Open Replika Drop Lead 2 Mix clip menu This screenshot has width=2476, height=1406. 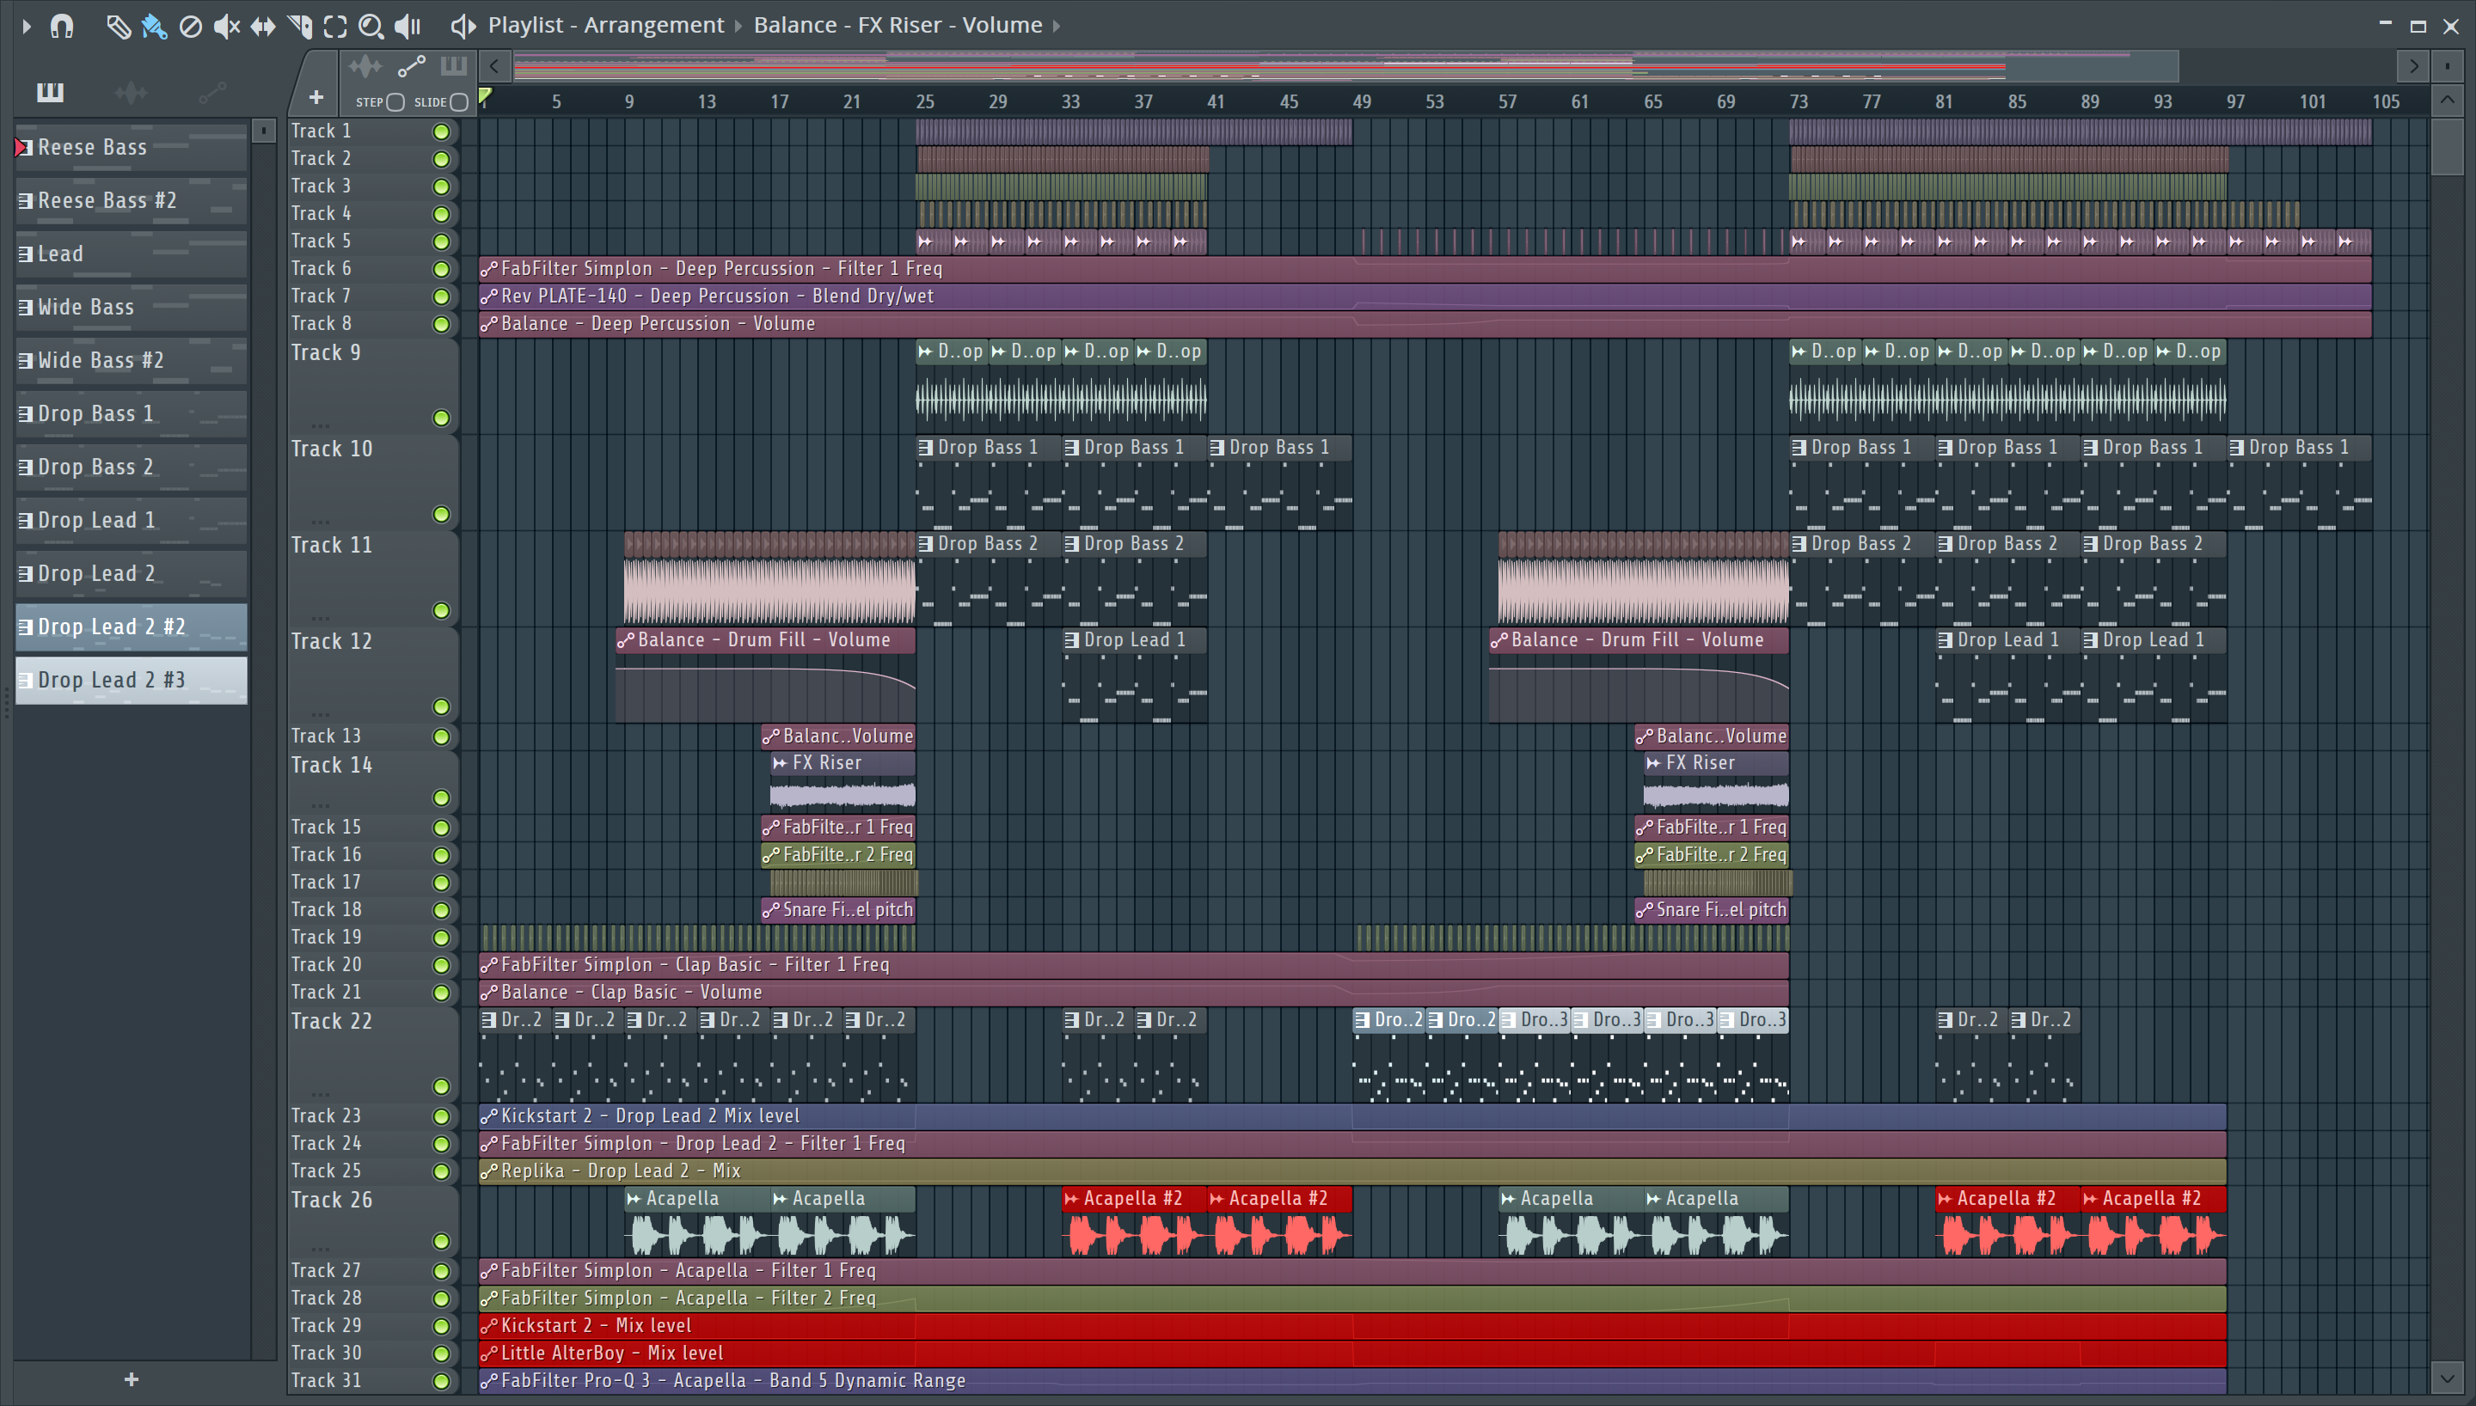tap(489, 1171)
